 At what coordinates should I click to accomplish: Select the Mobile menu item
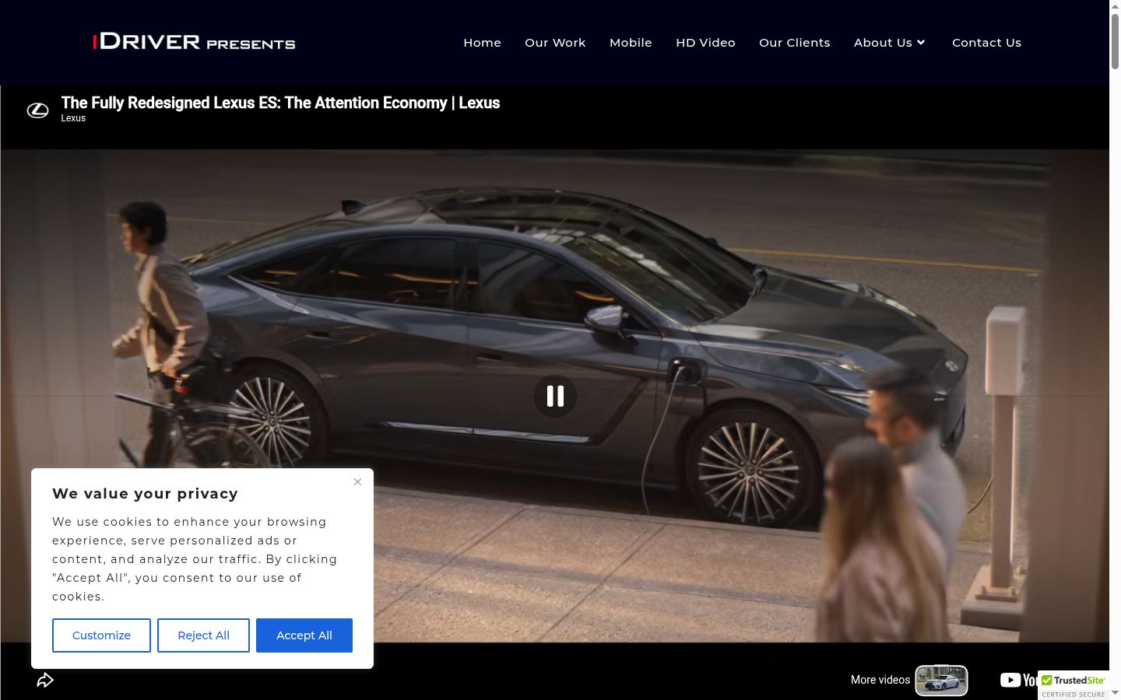[631, 43]
